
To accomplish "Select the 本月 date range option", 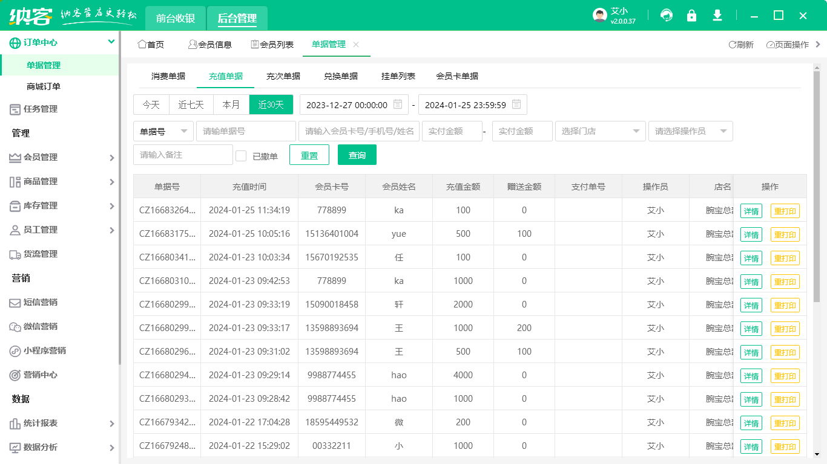I will pyautogui.click(x=231, y=105).
